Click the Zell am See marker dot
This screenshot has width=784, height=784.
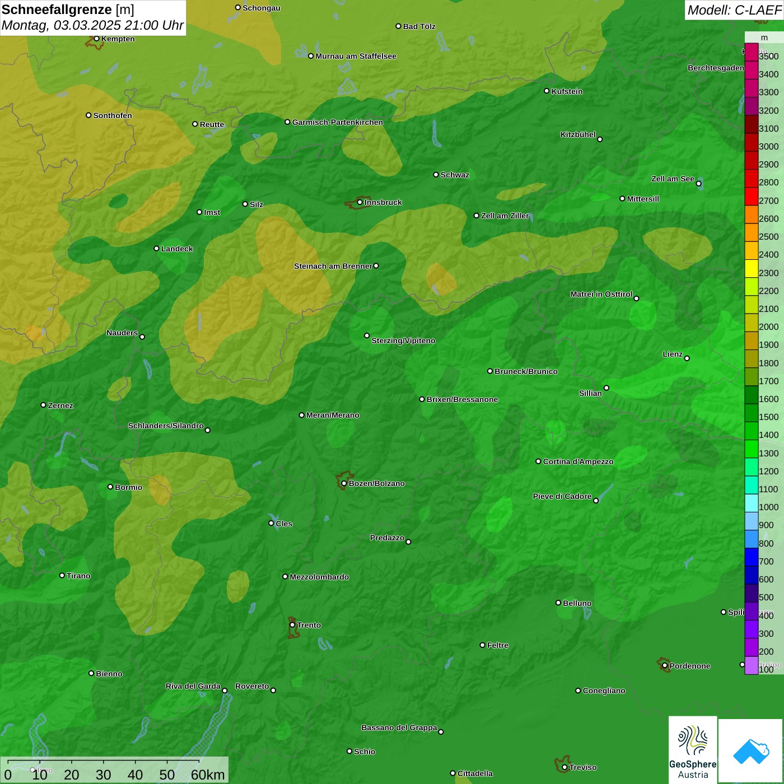(x=698, y=184)
